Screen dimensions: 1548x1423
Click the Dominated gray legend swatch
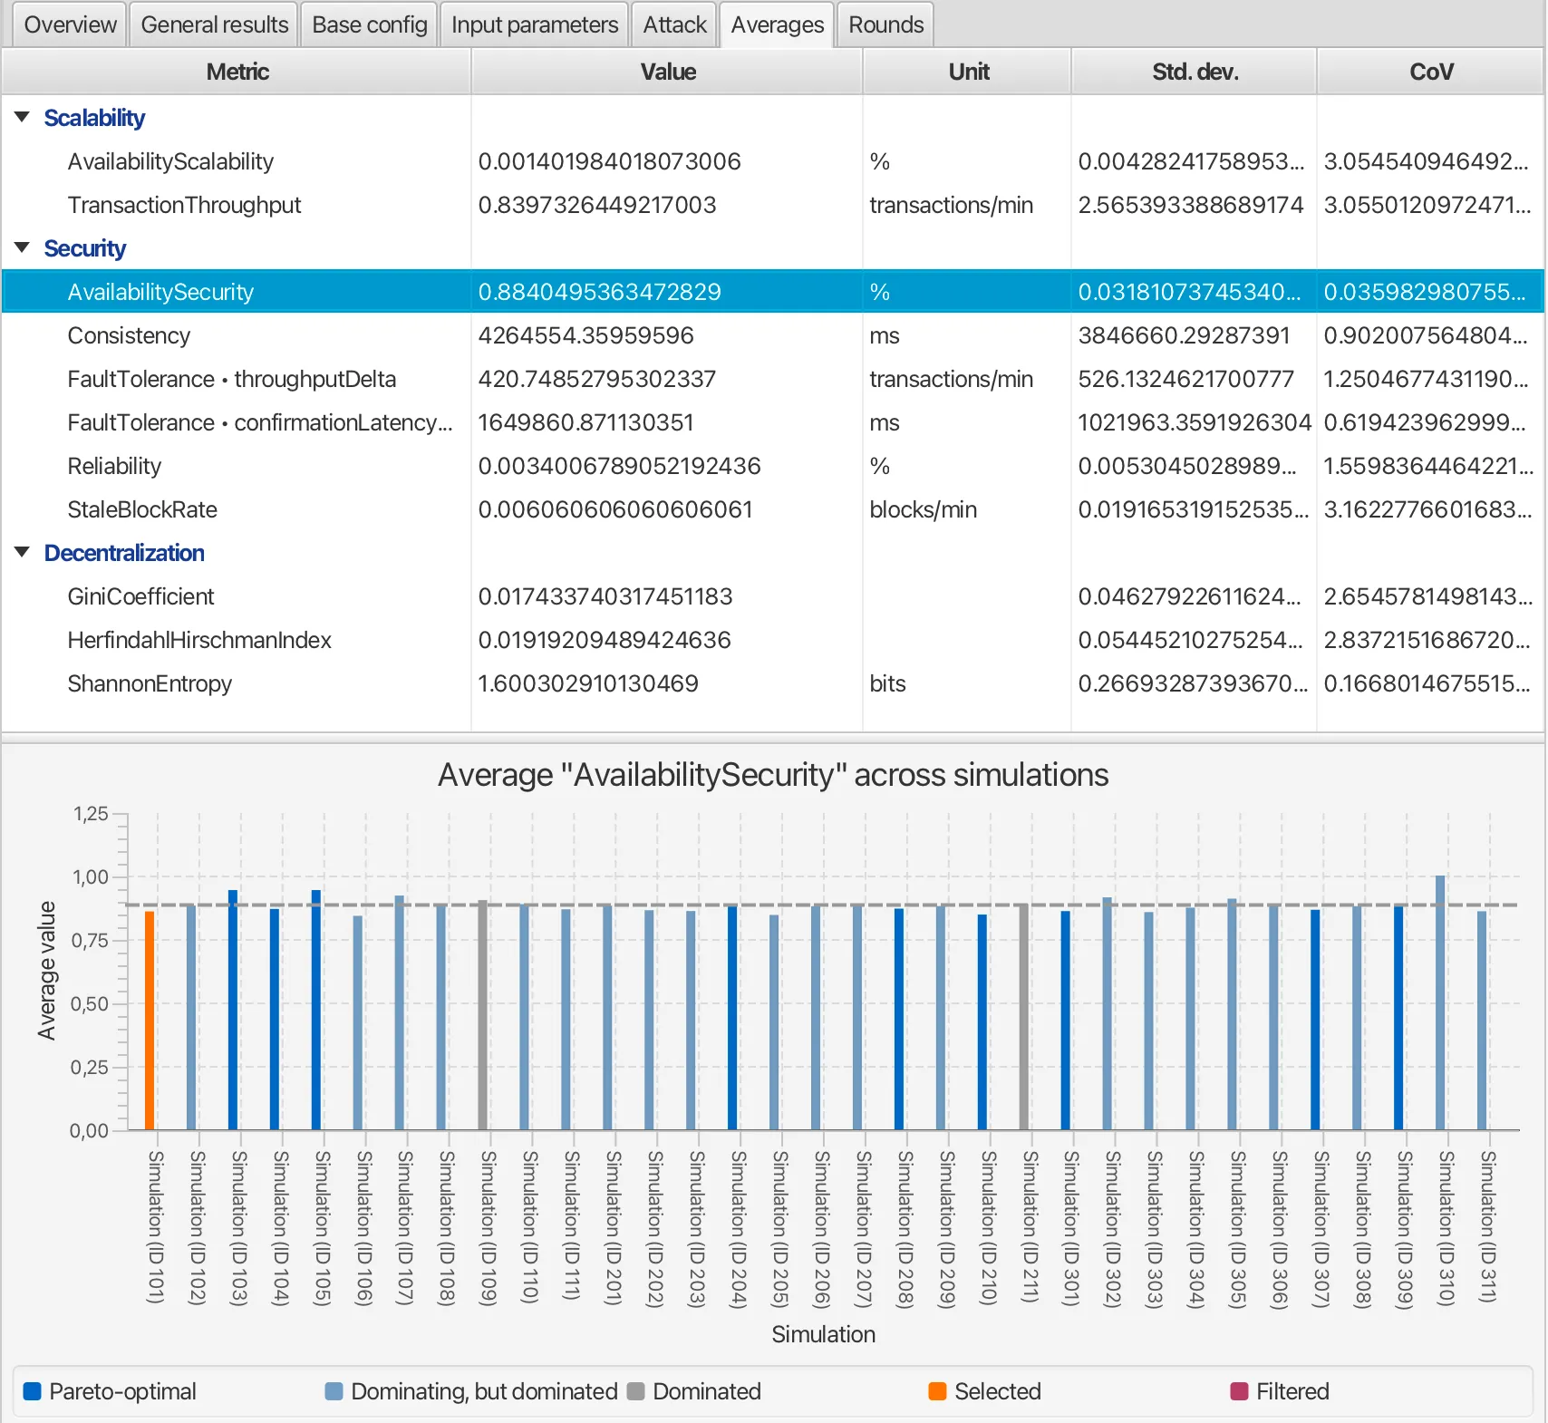(635, 1391)
